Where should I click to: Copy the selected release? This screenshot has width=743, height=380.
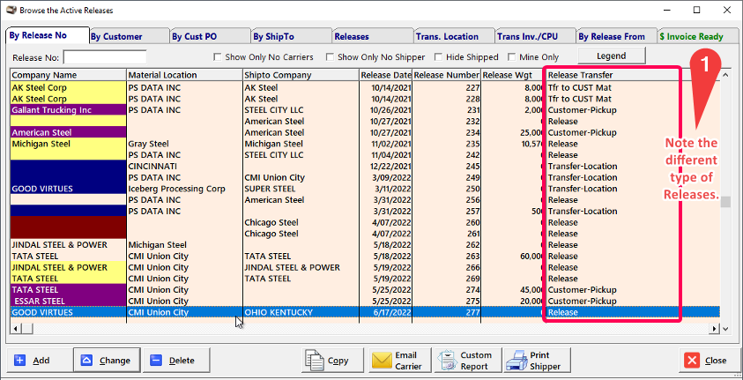pos(332,360)
